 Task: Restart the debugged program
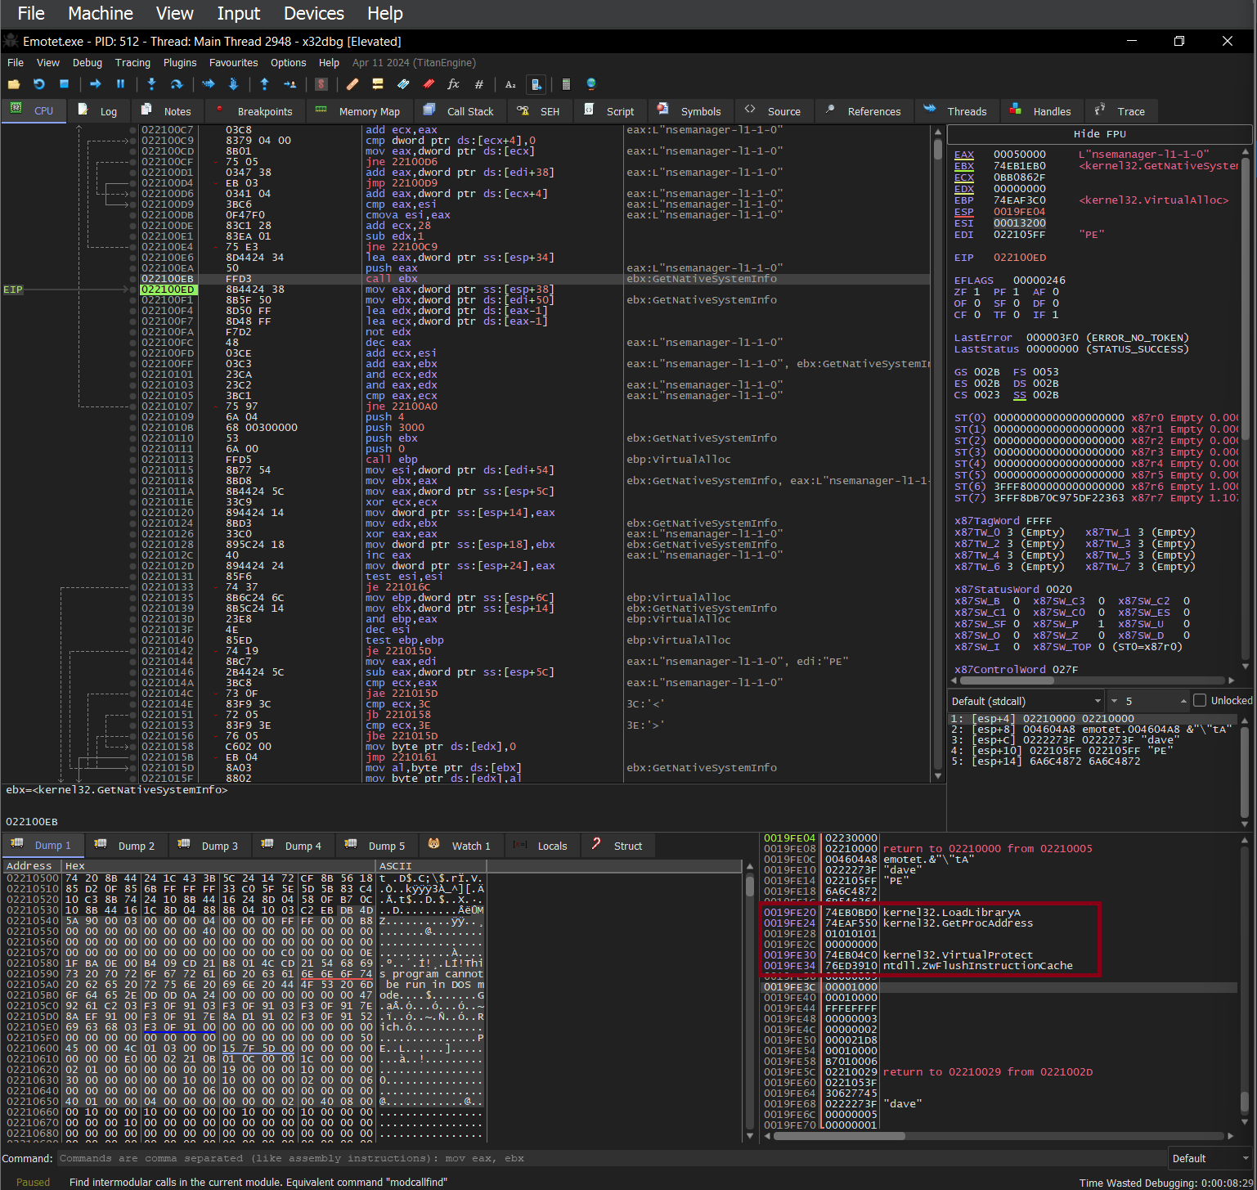click(39, 84)
